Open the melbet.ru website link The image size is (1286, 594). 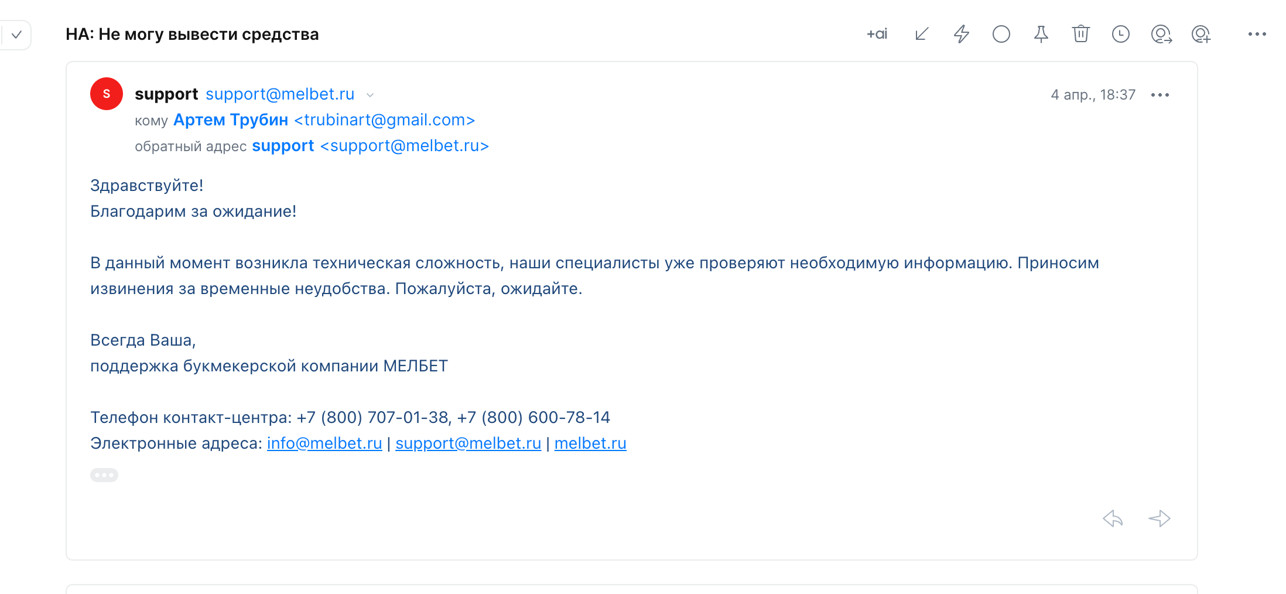590,443
